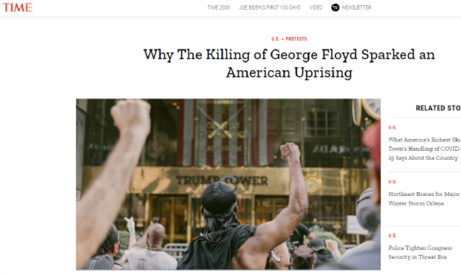Click the TIME logo
Viewport: 461px width, 275px height.
(x=17, y=7)
